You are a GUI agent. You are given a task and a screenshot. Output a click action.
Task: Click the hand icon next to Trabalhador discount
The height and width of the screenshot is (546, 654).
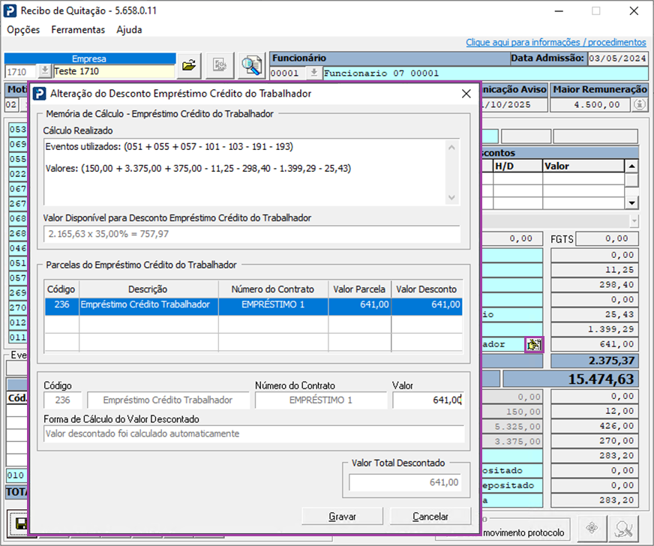tap(534, 344)
